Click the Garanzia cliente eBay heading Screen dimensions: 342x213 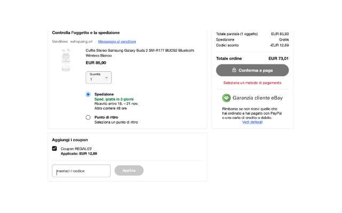[x=258, y=98]
